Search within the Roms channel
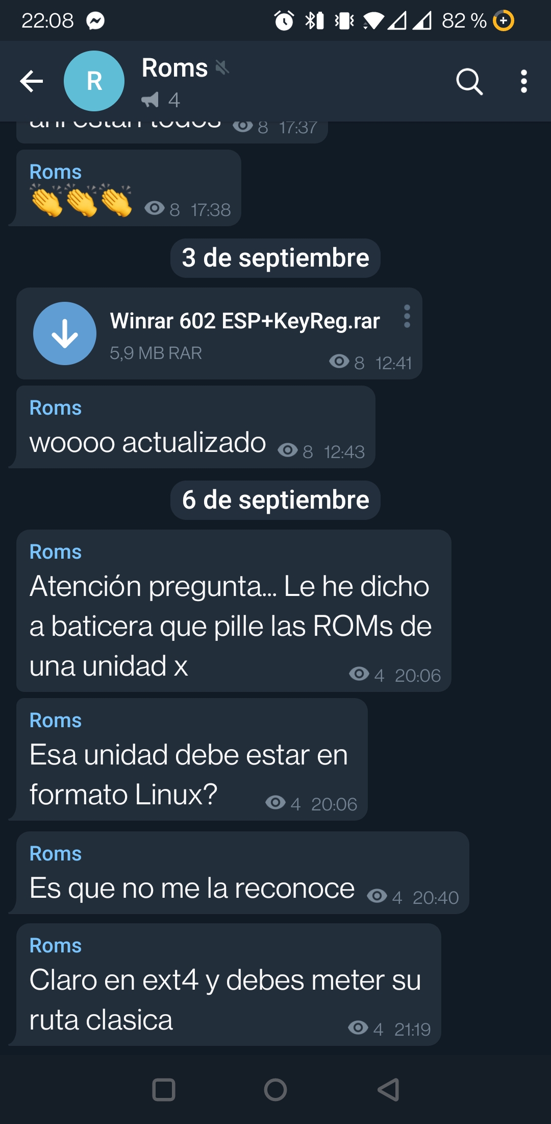Screen dimensions: 551x1124 [469, 81]
